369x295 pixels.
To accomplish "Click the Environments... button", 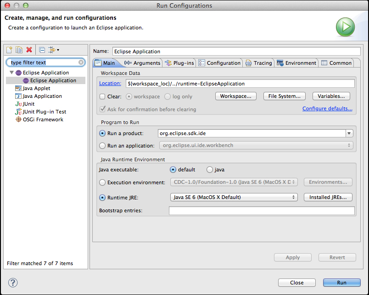I will pos(328,182).
